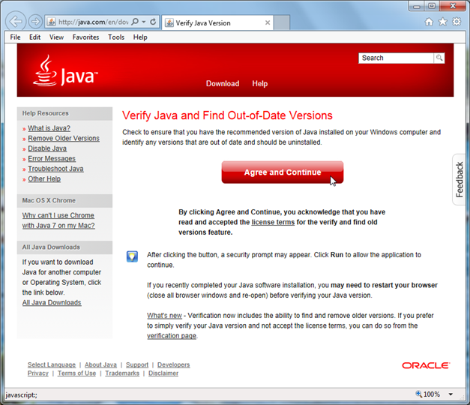Open the Feedback side tab

(x=460, y=179)
